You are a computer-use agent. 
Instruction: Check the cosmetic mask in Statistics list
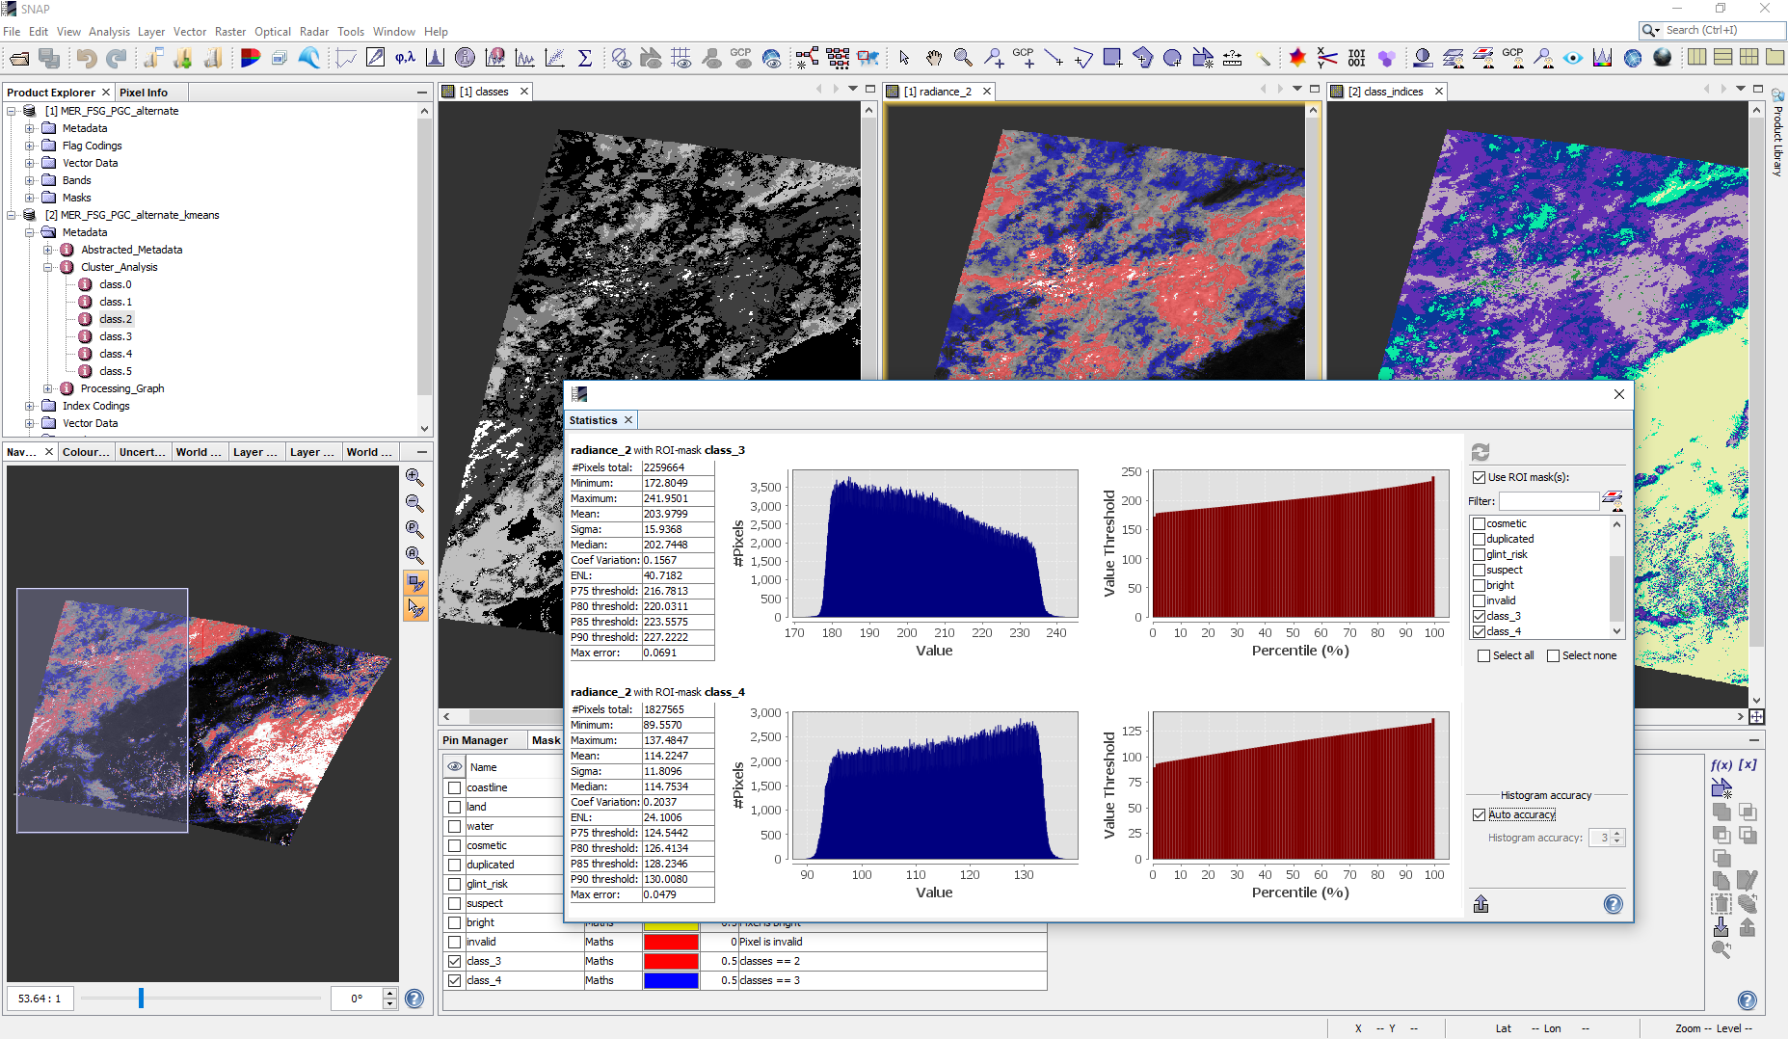point(1479,523)
